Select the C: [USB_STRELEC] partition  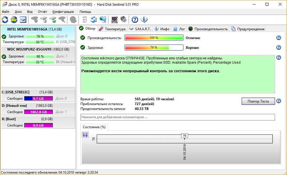coord(38,95)
